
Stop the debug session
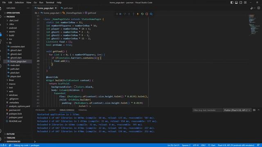tap(147, 14)
